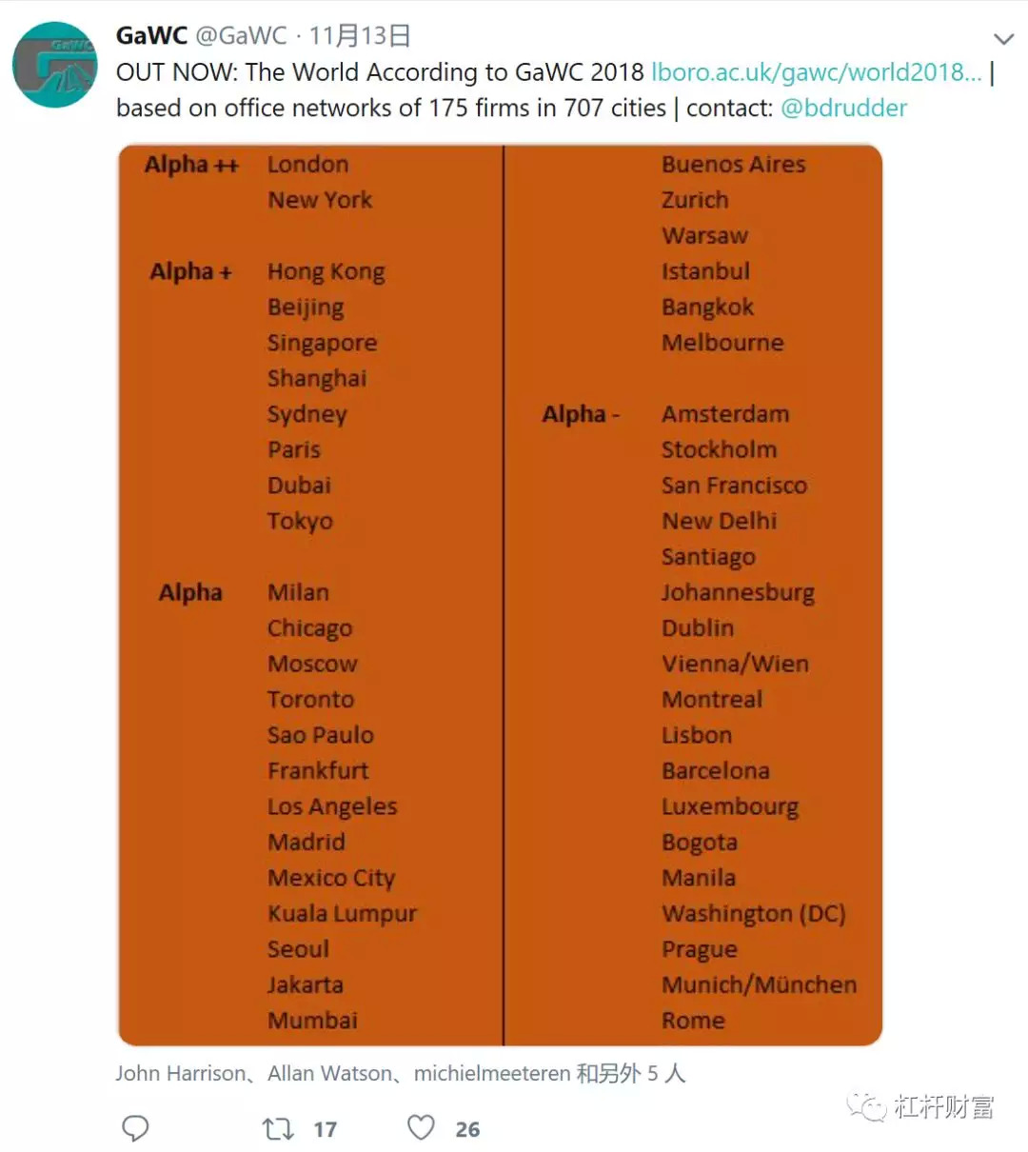The image size is (1028, 1152).
Task: Click the like count 26
Action: click(x=467, y=1129)
